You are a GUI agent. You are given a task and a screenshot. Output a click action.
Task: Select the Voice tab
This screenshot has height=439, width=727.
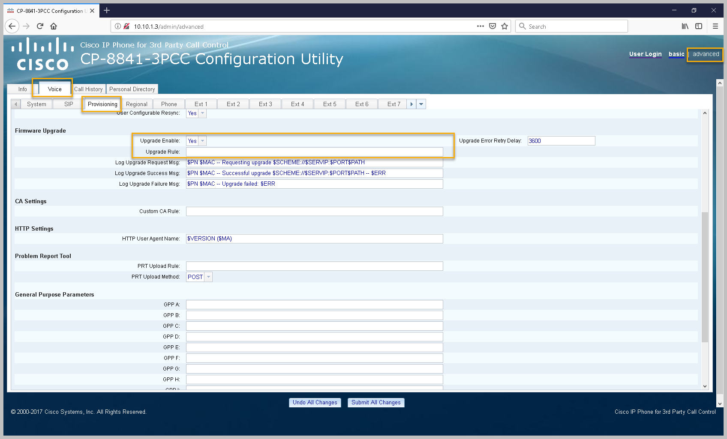pyautogui.click(x=54, y=89)
